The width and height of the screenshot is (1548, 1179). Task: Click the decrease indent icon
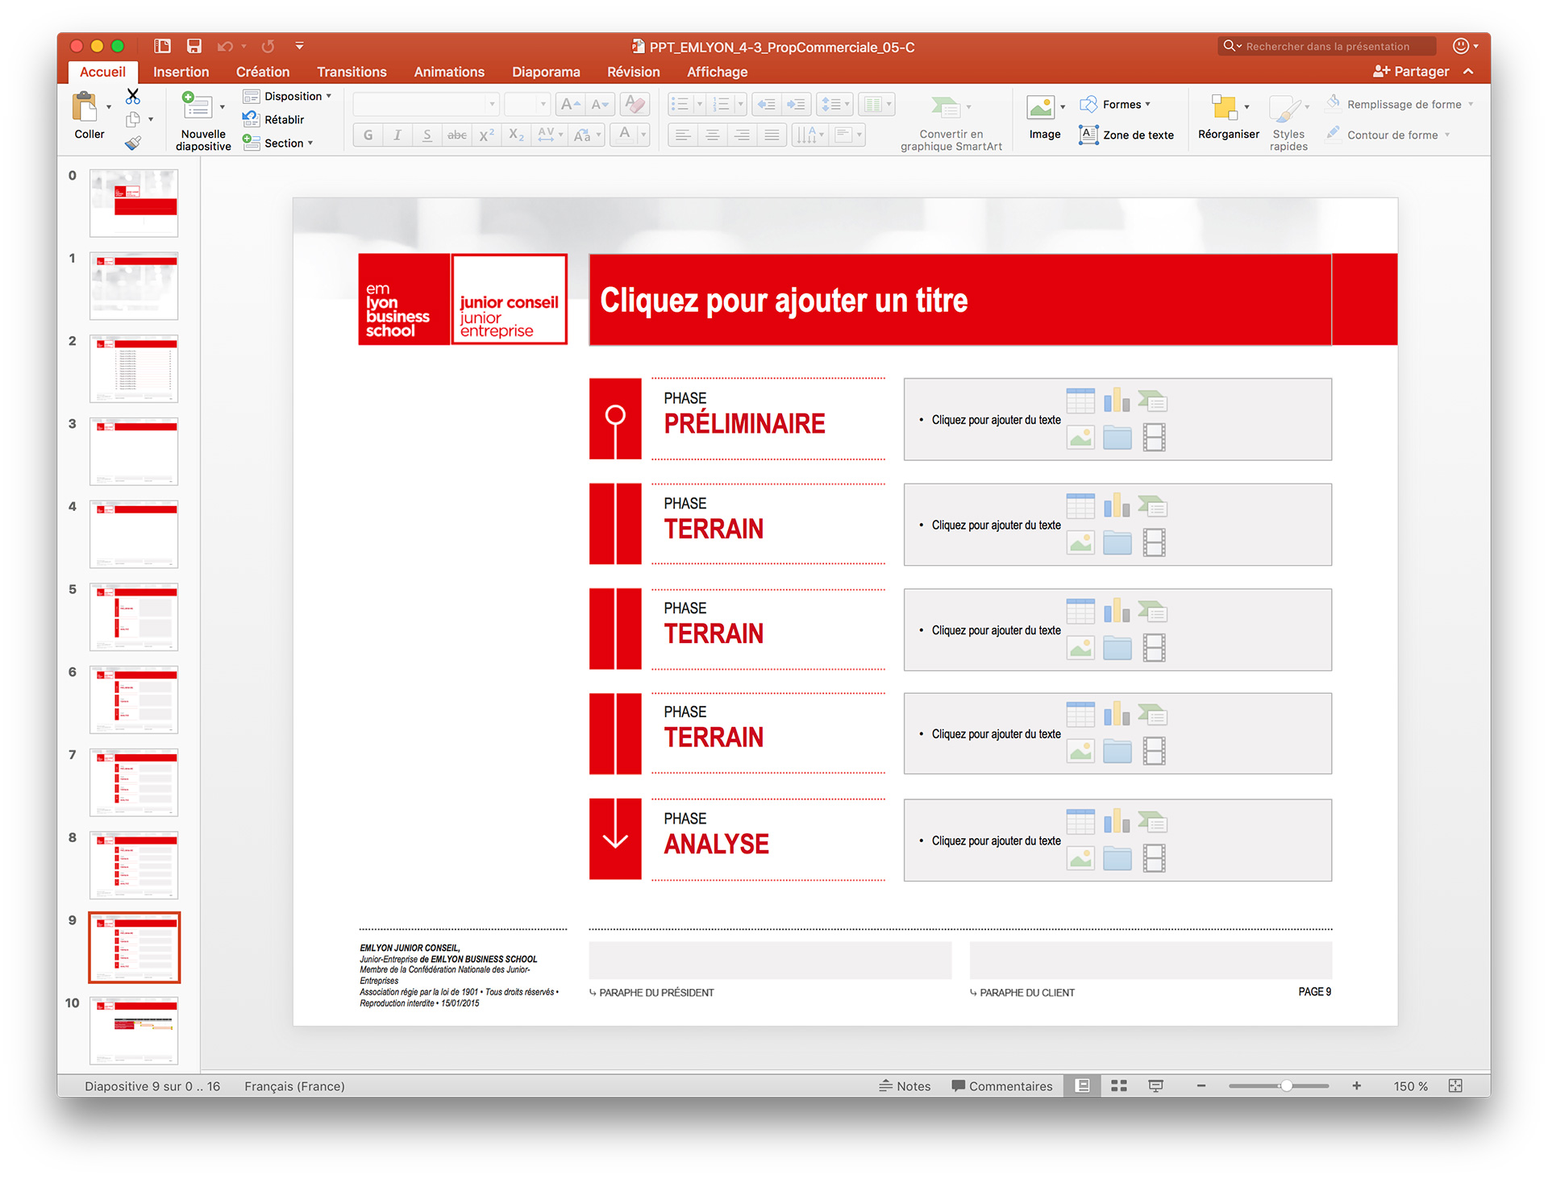766,104
